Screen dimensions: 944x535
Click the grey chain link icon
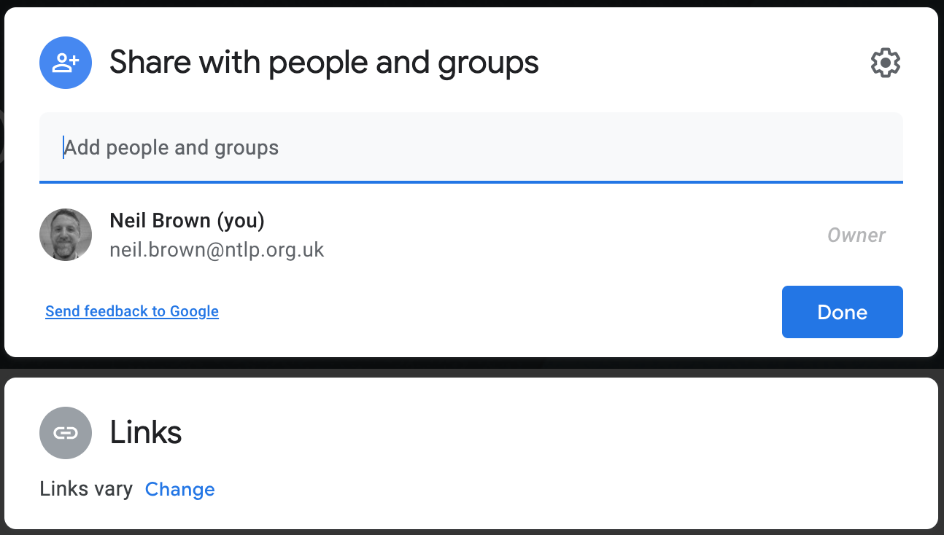pyautogui.click(x=66, y=433)
